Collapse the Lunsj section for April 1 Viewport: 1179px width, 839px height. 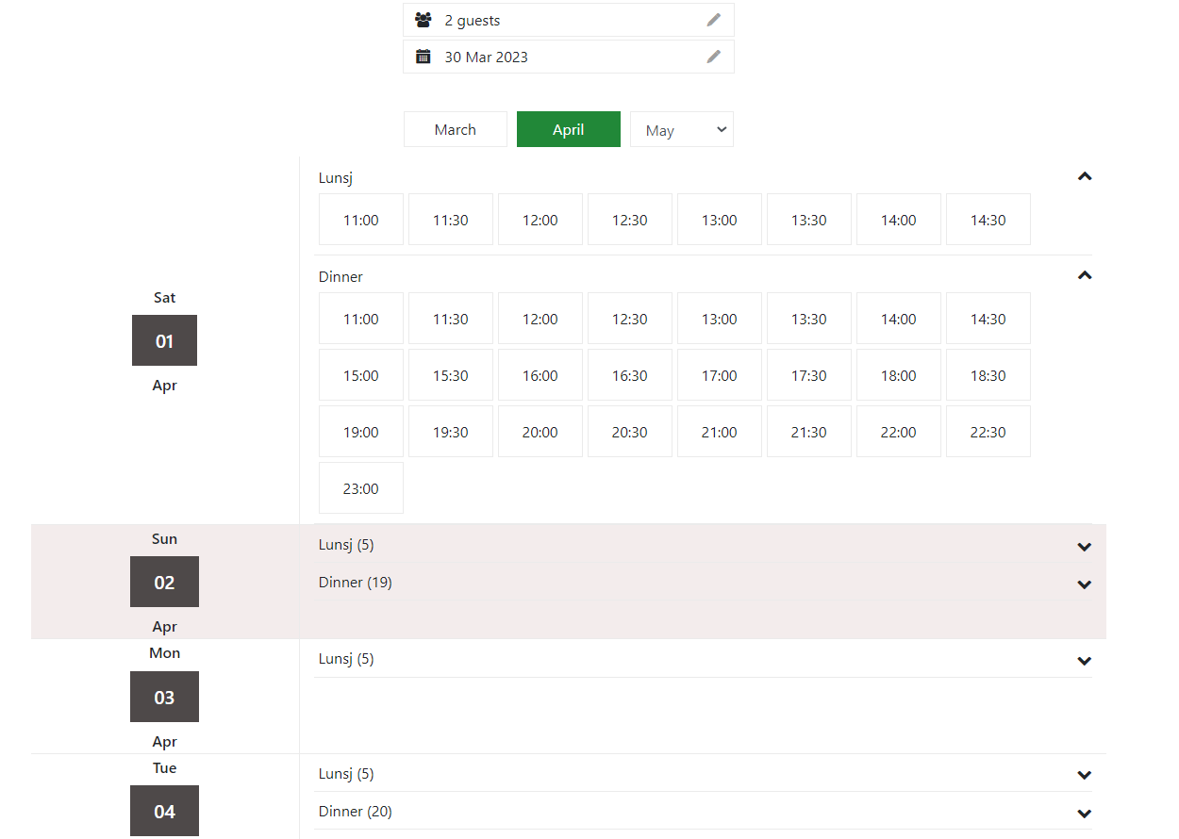1084,176
